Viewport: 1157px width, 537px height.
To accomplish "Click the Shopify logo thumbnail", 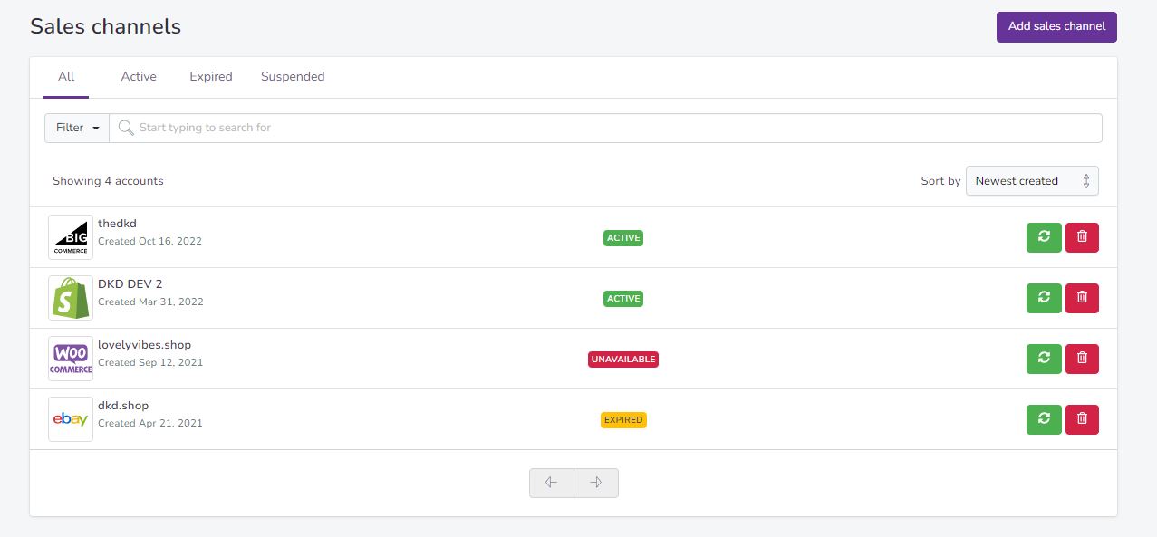I will tap(71, 298).
